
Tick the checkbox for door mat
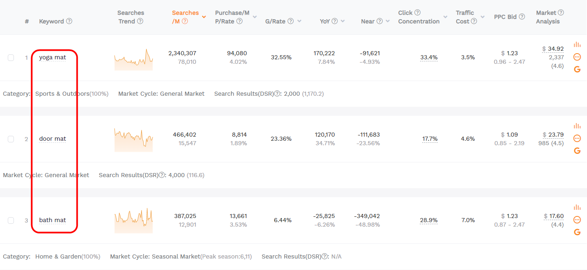11,139
